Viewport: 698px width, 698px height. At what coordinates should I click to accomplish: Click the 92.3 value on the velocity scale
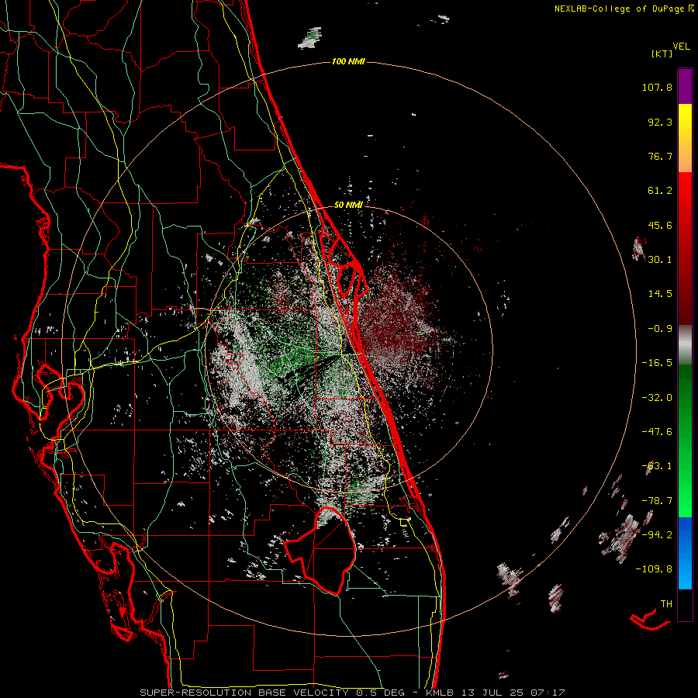(660, 122)
